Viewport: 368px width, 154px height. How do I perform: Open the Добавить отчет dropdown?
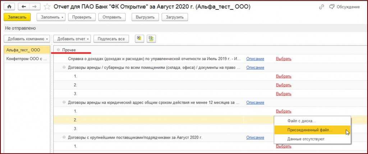[x=72, y=38]
